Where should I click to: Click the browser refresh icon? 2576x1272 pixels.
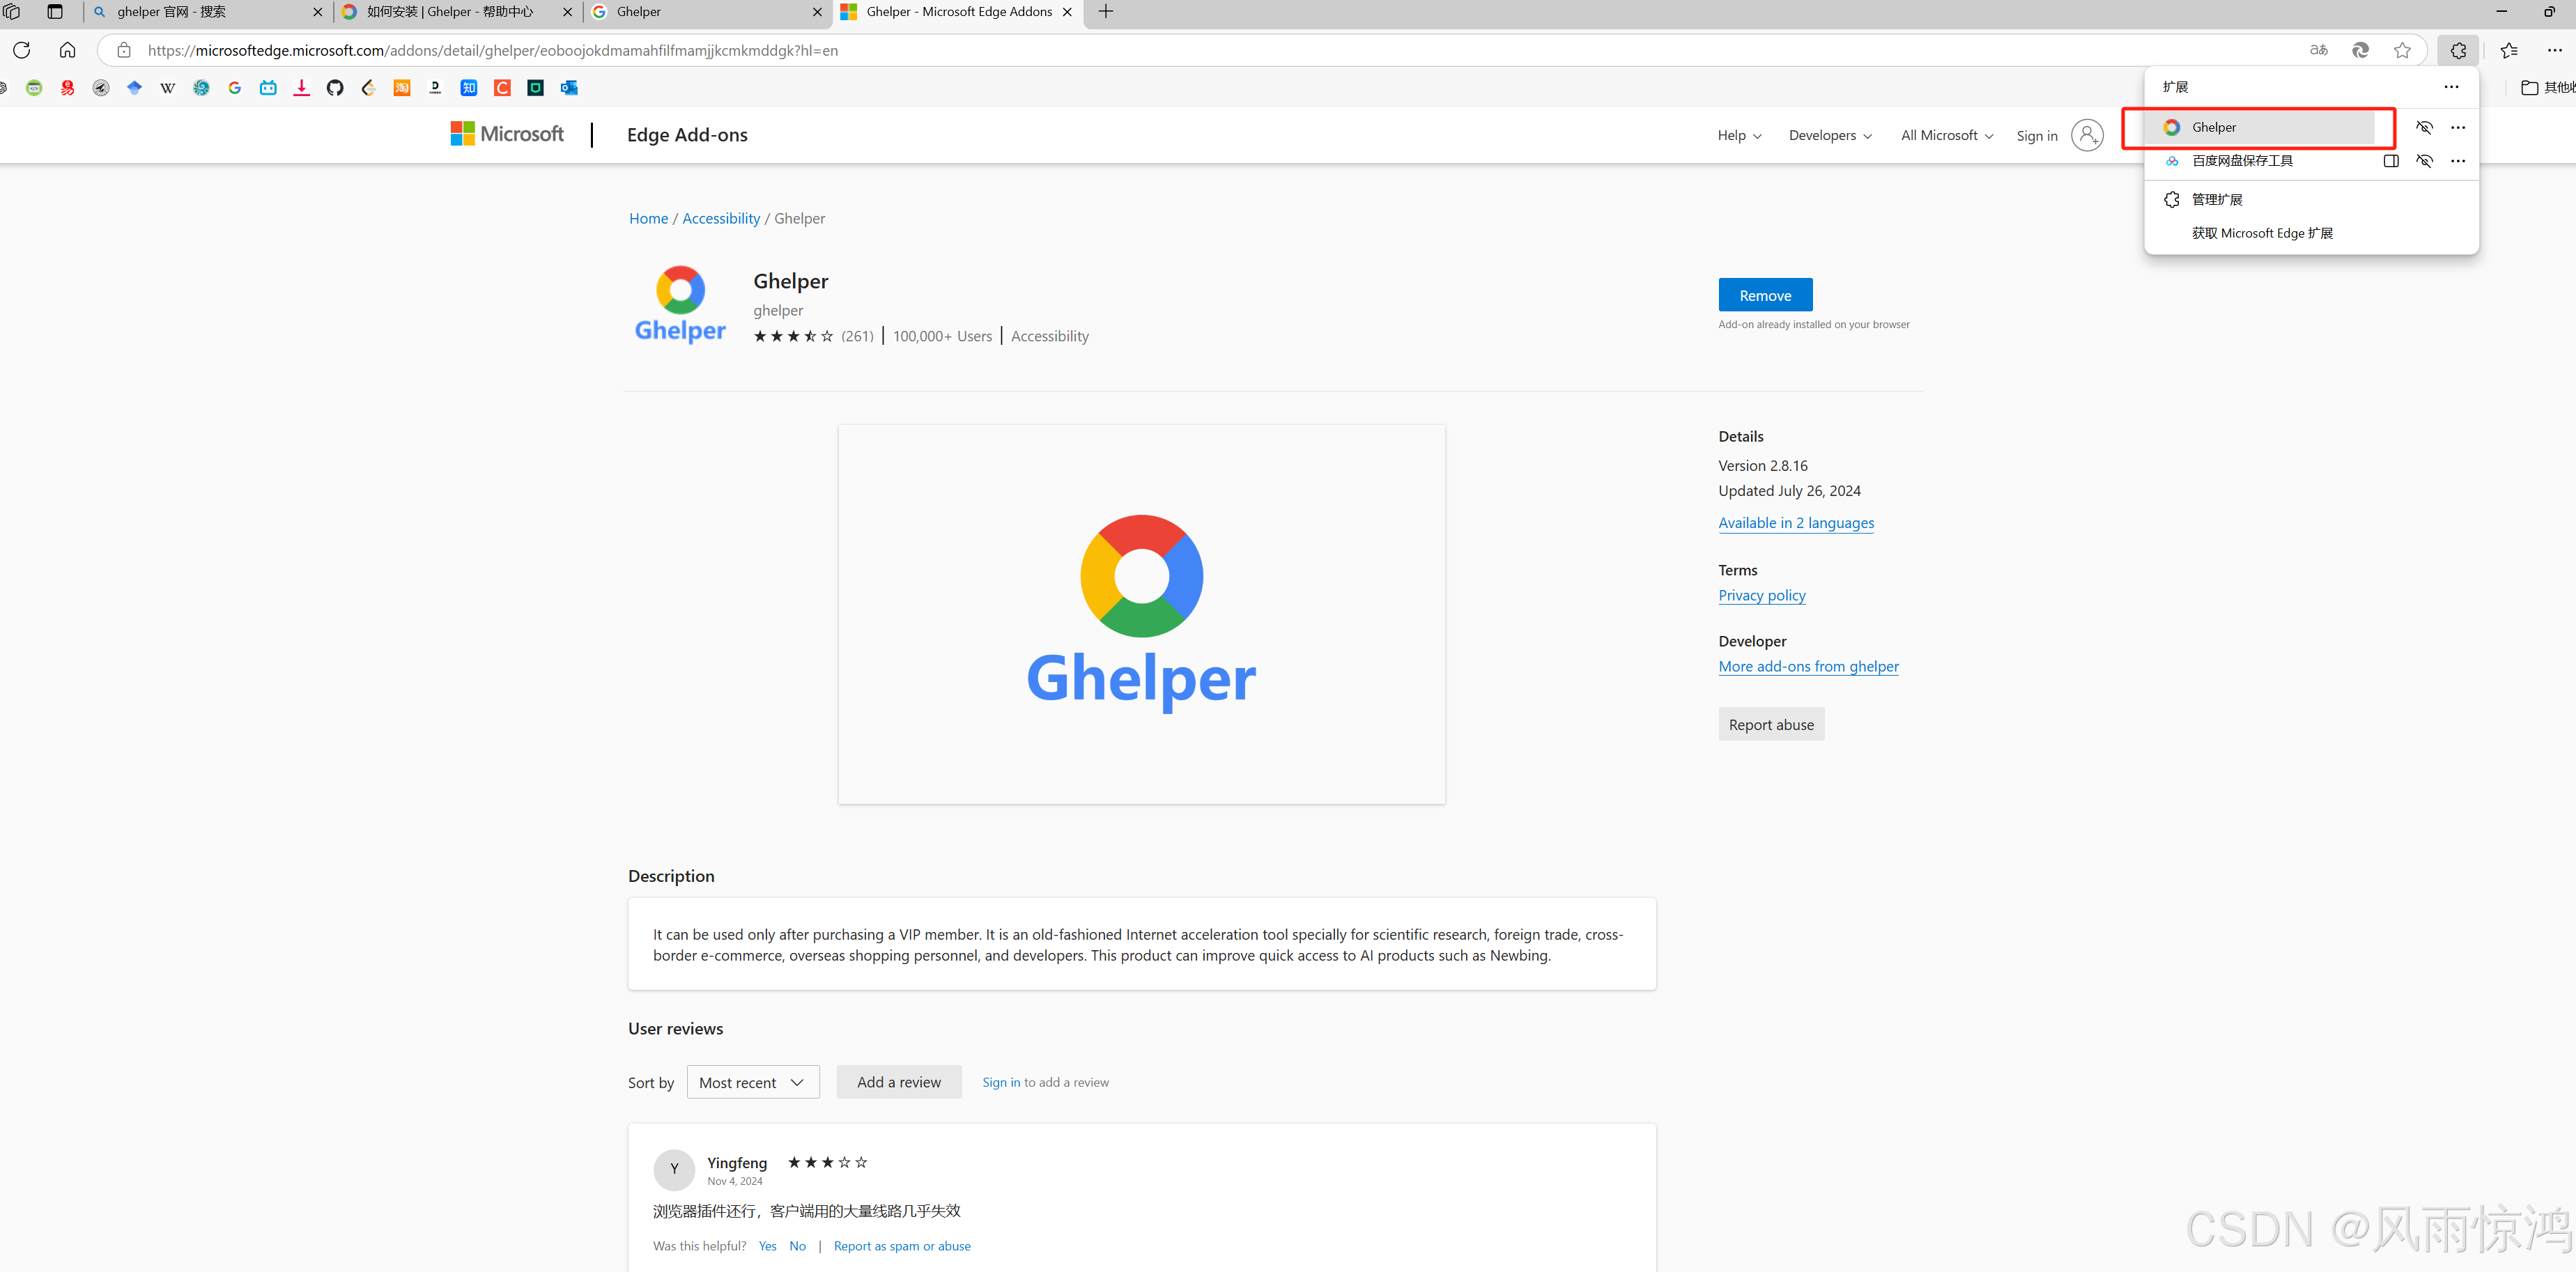pos(22,50)
